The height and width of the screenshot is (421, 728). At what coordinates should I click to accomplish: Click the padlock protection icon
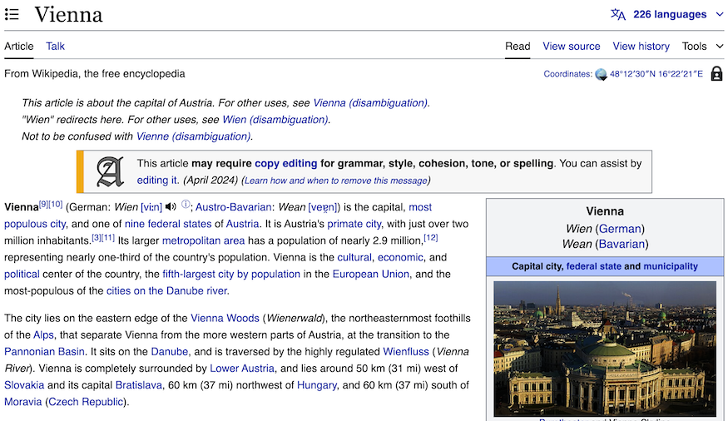716,74
